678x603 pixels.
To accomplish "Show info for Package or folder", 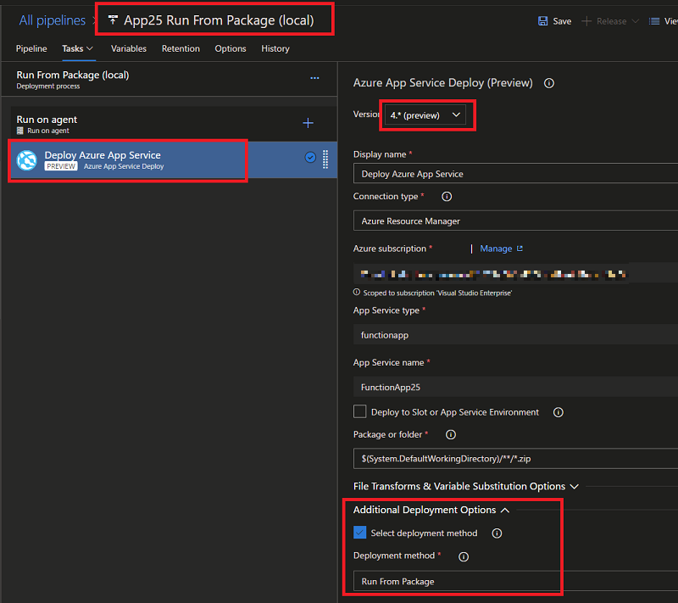I will (x=451, y=435).
